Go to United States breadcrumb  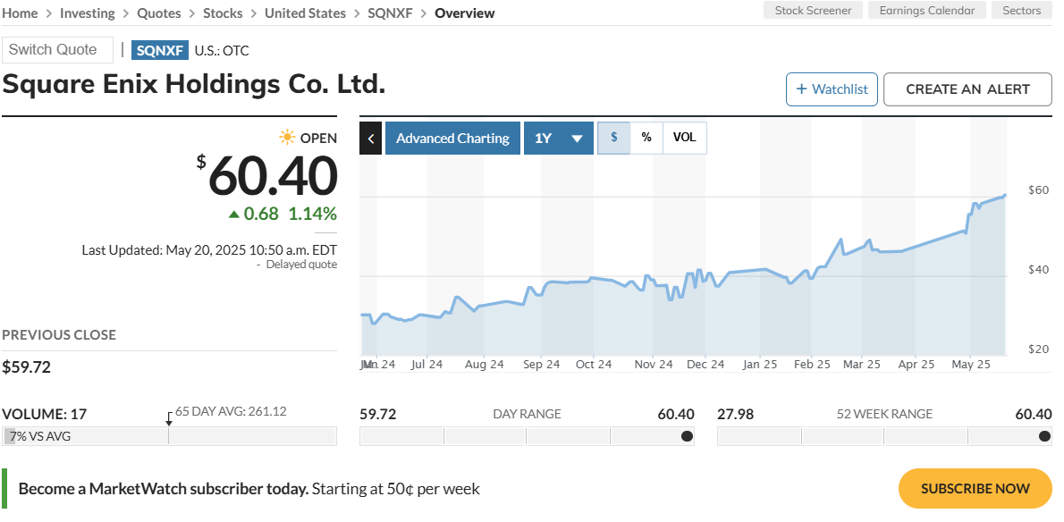pos(305,13)
